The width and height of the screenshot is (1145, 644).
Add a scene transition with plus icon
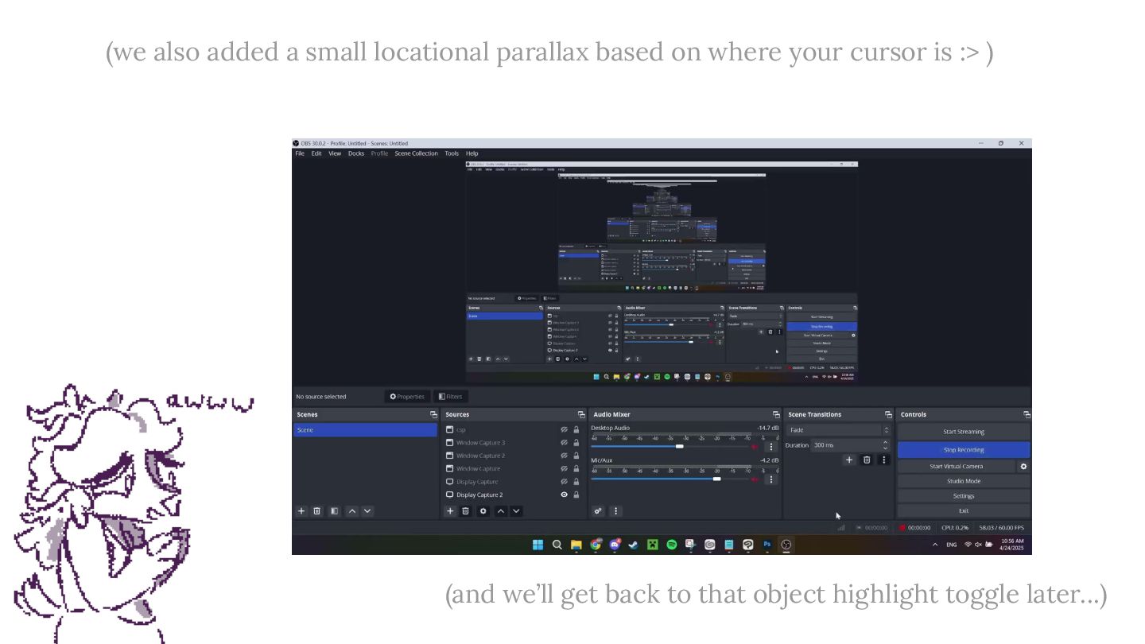849,460
